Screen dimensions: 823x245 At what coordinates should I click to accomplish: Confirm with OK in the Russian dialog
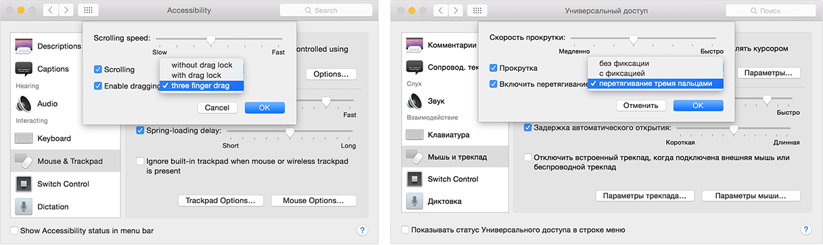pos(698,105)
